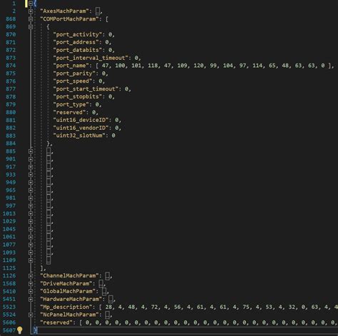Viewport: 338px width, 336px height.
Task: Click the "port_type" key text
Action: 71,104
